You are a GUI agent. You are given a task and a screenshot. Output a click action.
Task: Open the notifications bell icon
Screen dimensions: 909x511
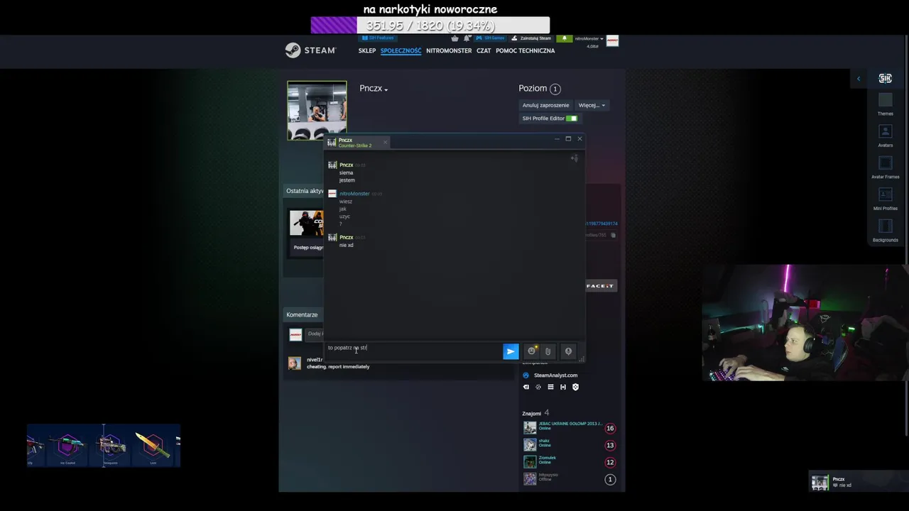(x=467, y=38)
